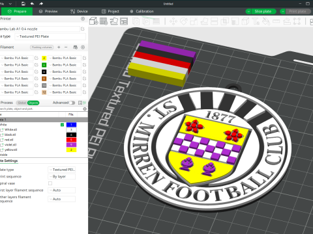Select the Cut tool in toolbar
The height and width of the screenshot is (234, 313).
(215, 21)
